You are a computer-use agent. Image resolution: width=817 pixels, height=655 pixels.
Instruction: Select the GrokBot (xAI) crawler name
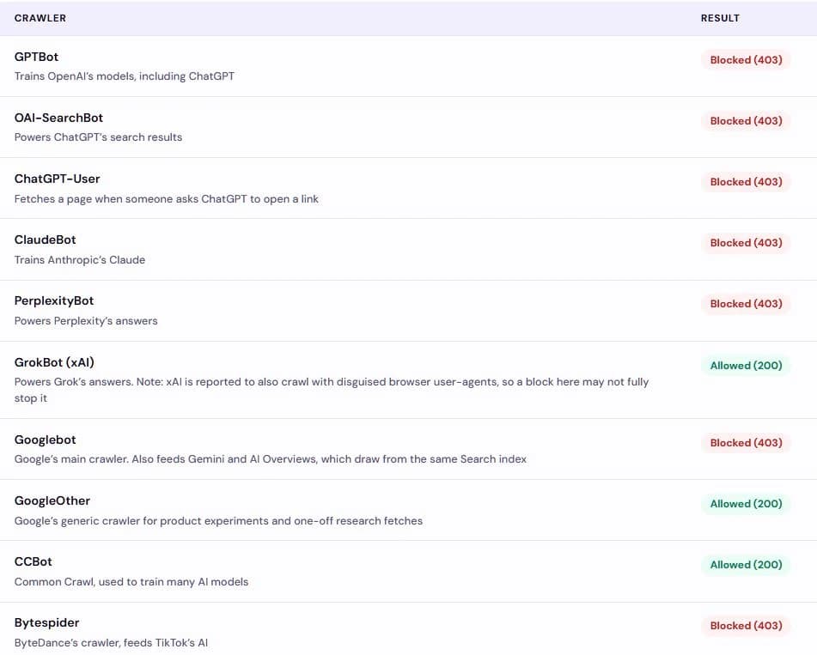coord(54,362)
